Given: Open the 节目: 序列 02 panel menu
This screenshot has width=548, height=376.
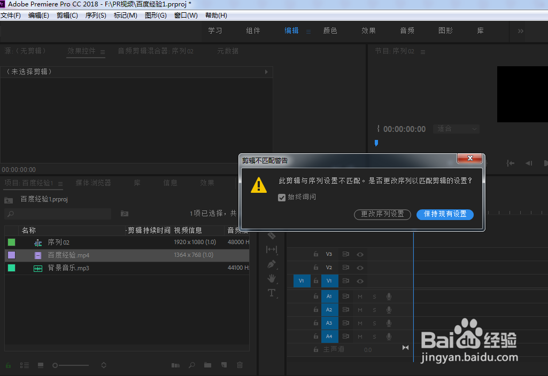Looking at the screenshot, I should tap(423, 52).
